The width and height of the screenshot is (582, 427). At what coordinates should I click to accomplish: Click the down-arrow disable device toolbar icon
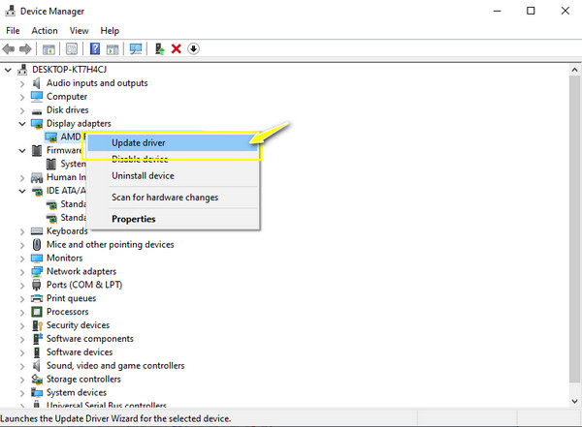click(193, 49)
